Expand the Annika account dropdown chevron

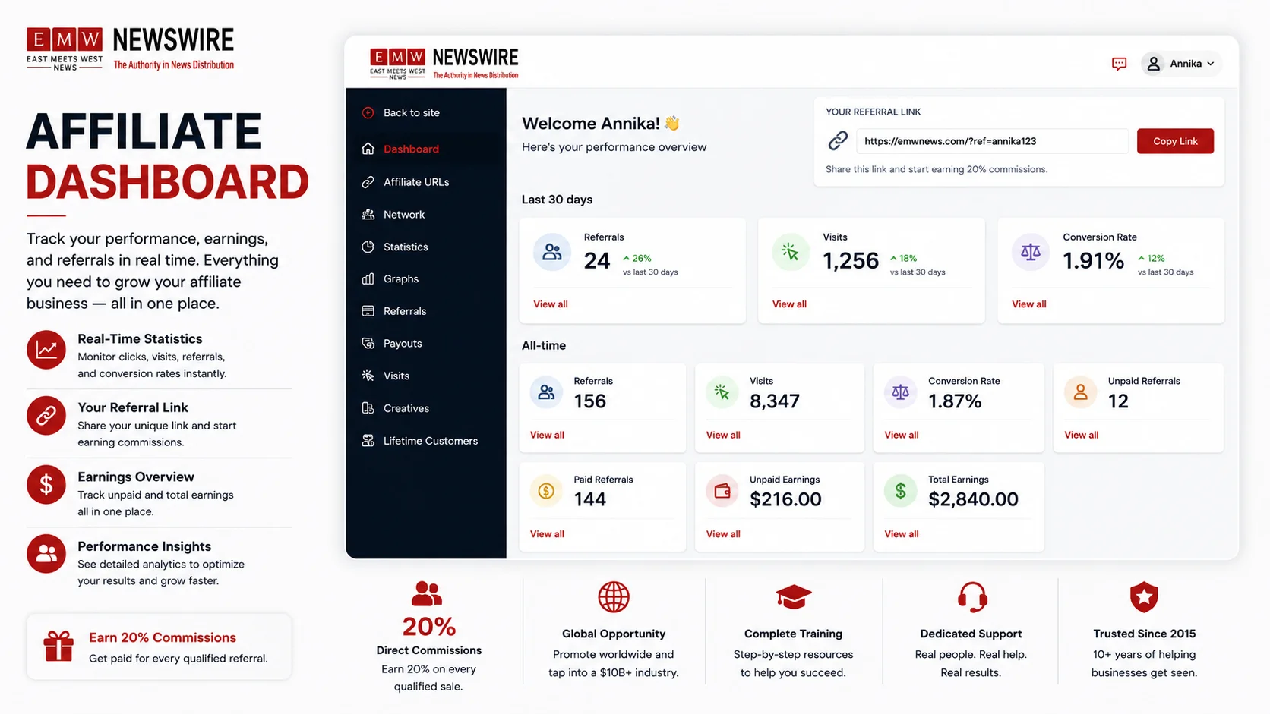(x=1210, y=64)
